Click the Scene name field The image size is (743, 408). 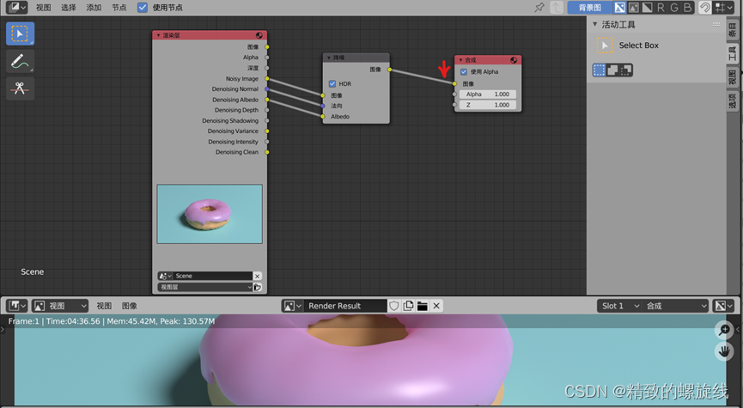(213, 276)
